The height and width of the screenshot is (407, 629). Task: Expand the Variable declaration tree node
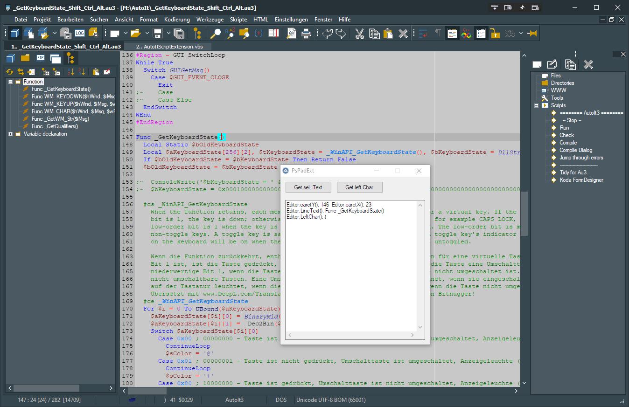click(11, 134)
